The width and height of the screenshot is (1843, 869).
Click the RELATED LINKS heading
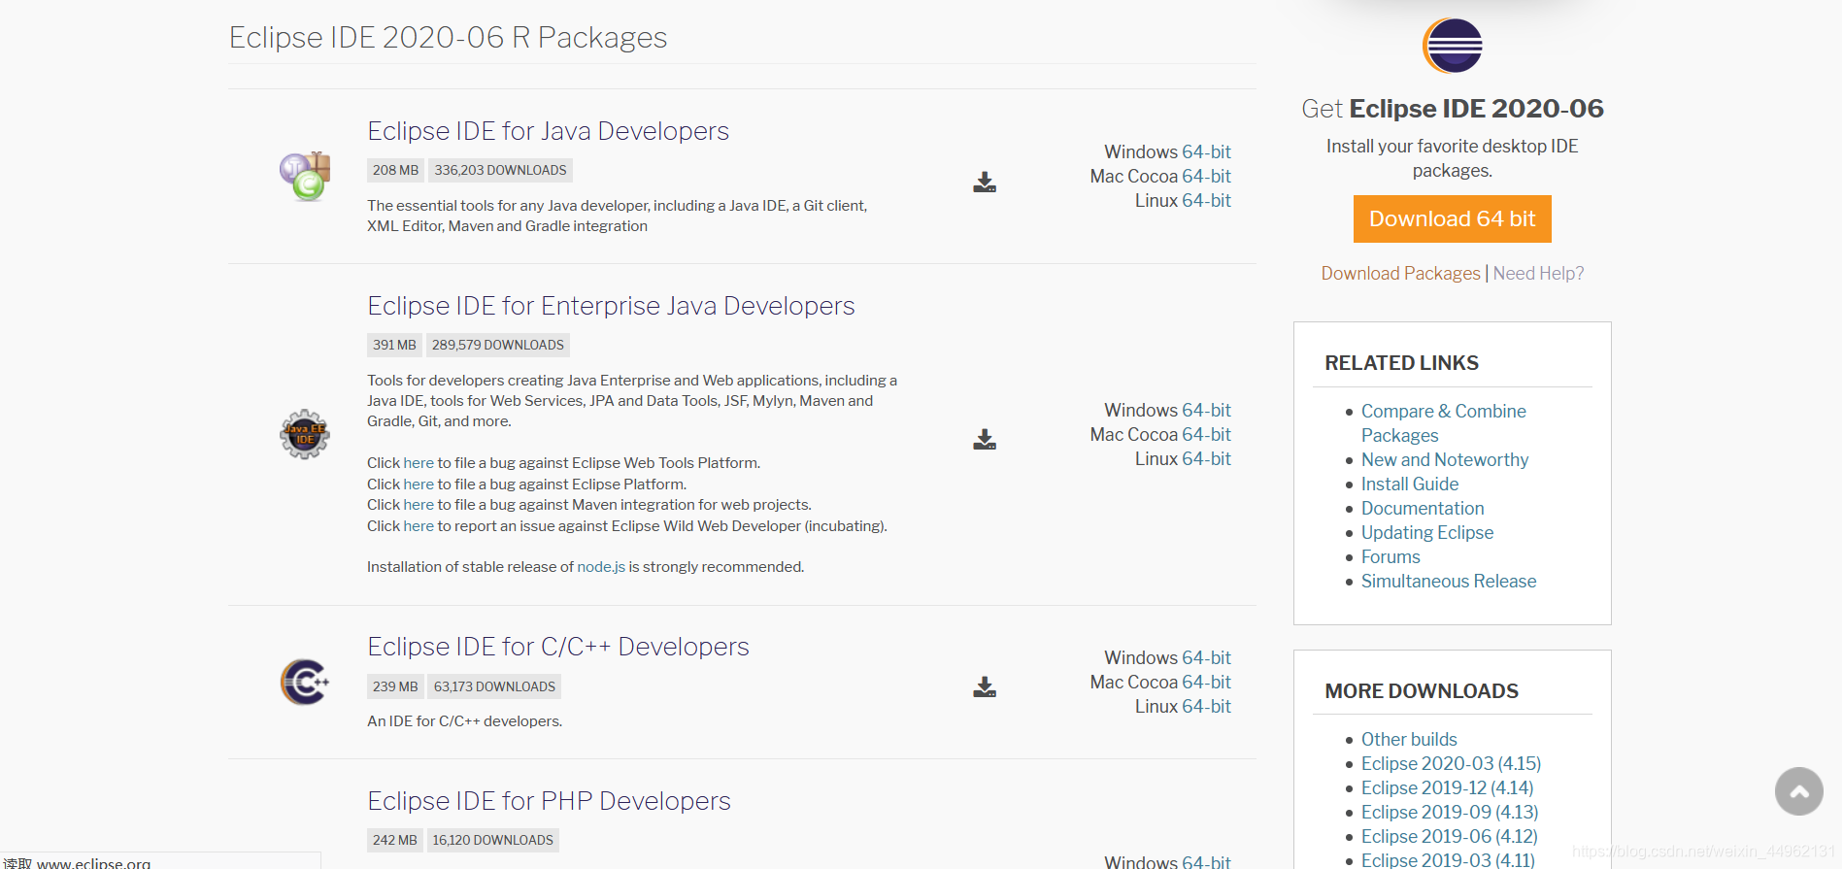point(1401,363)
